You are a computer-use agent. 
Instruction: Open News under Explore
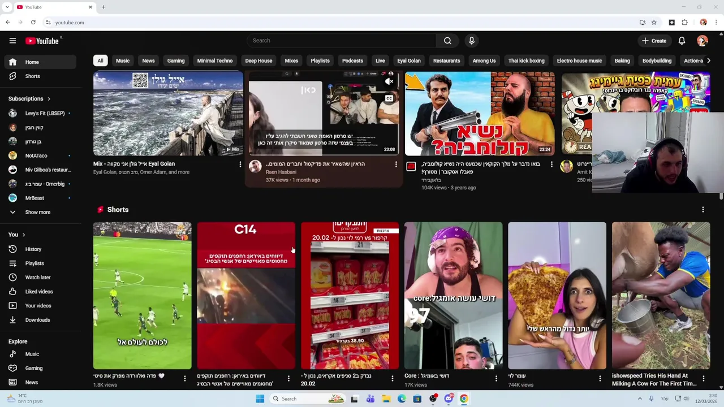(x=40, y=383)
